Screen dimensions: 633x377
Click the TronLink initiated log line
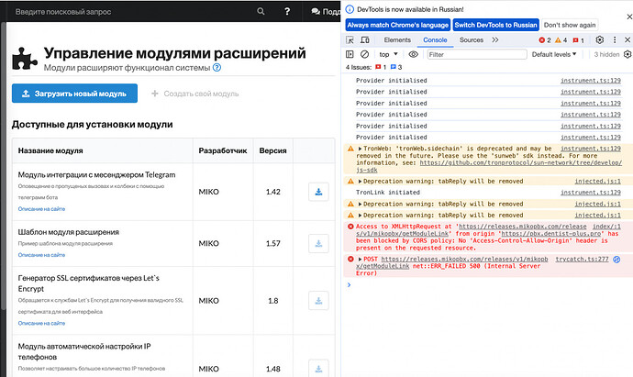(388, 193)
